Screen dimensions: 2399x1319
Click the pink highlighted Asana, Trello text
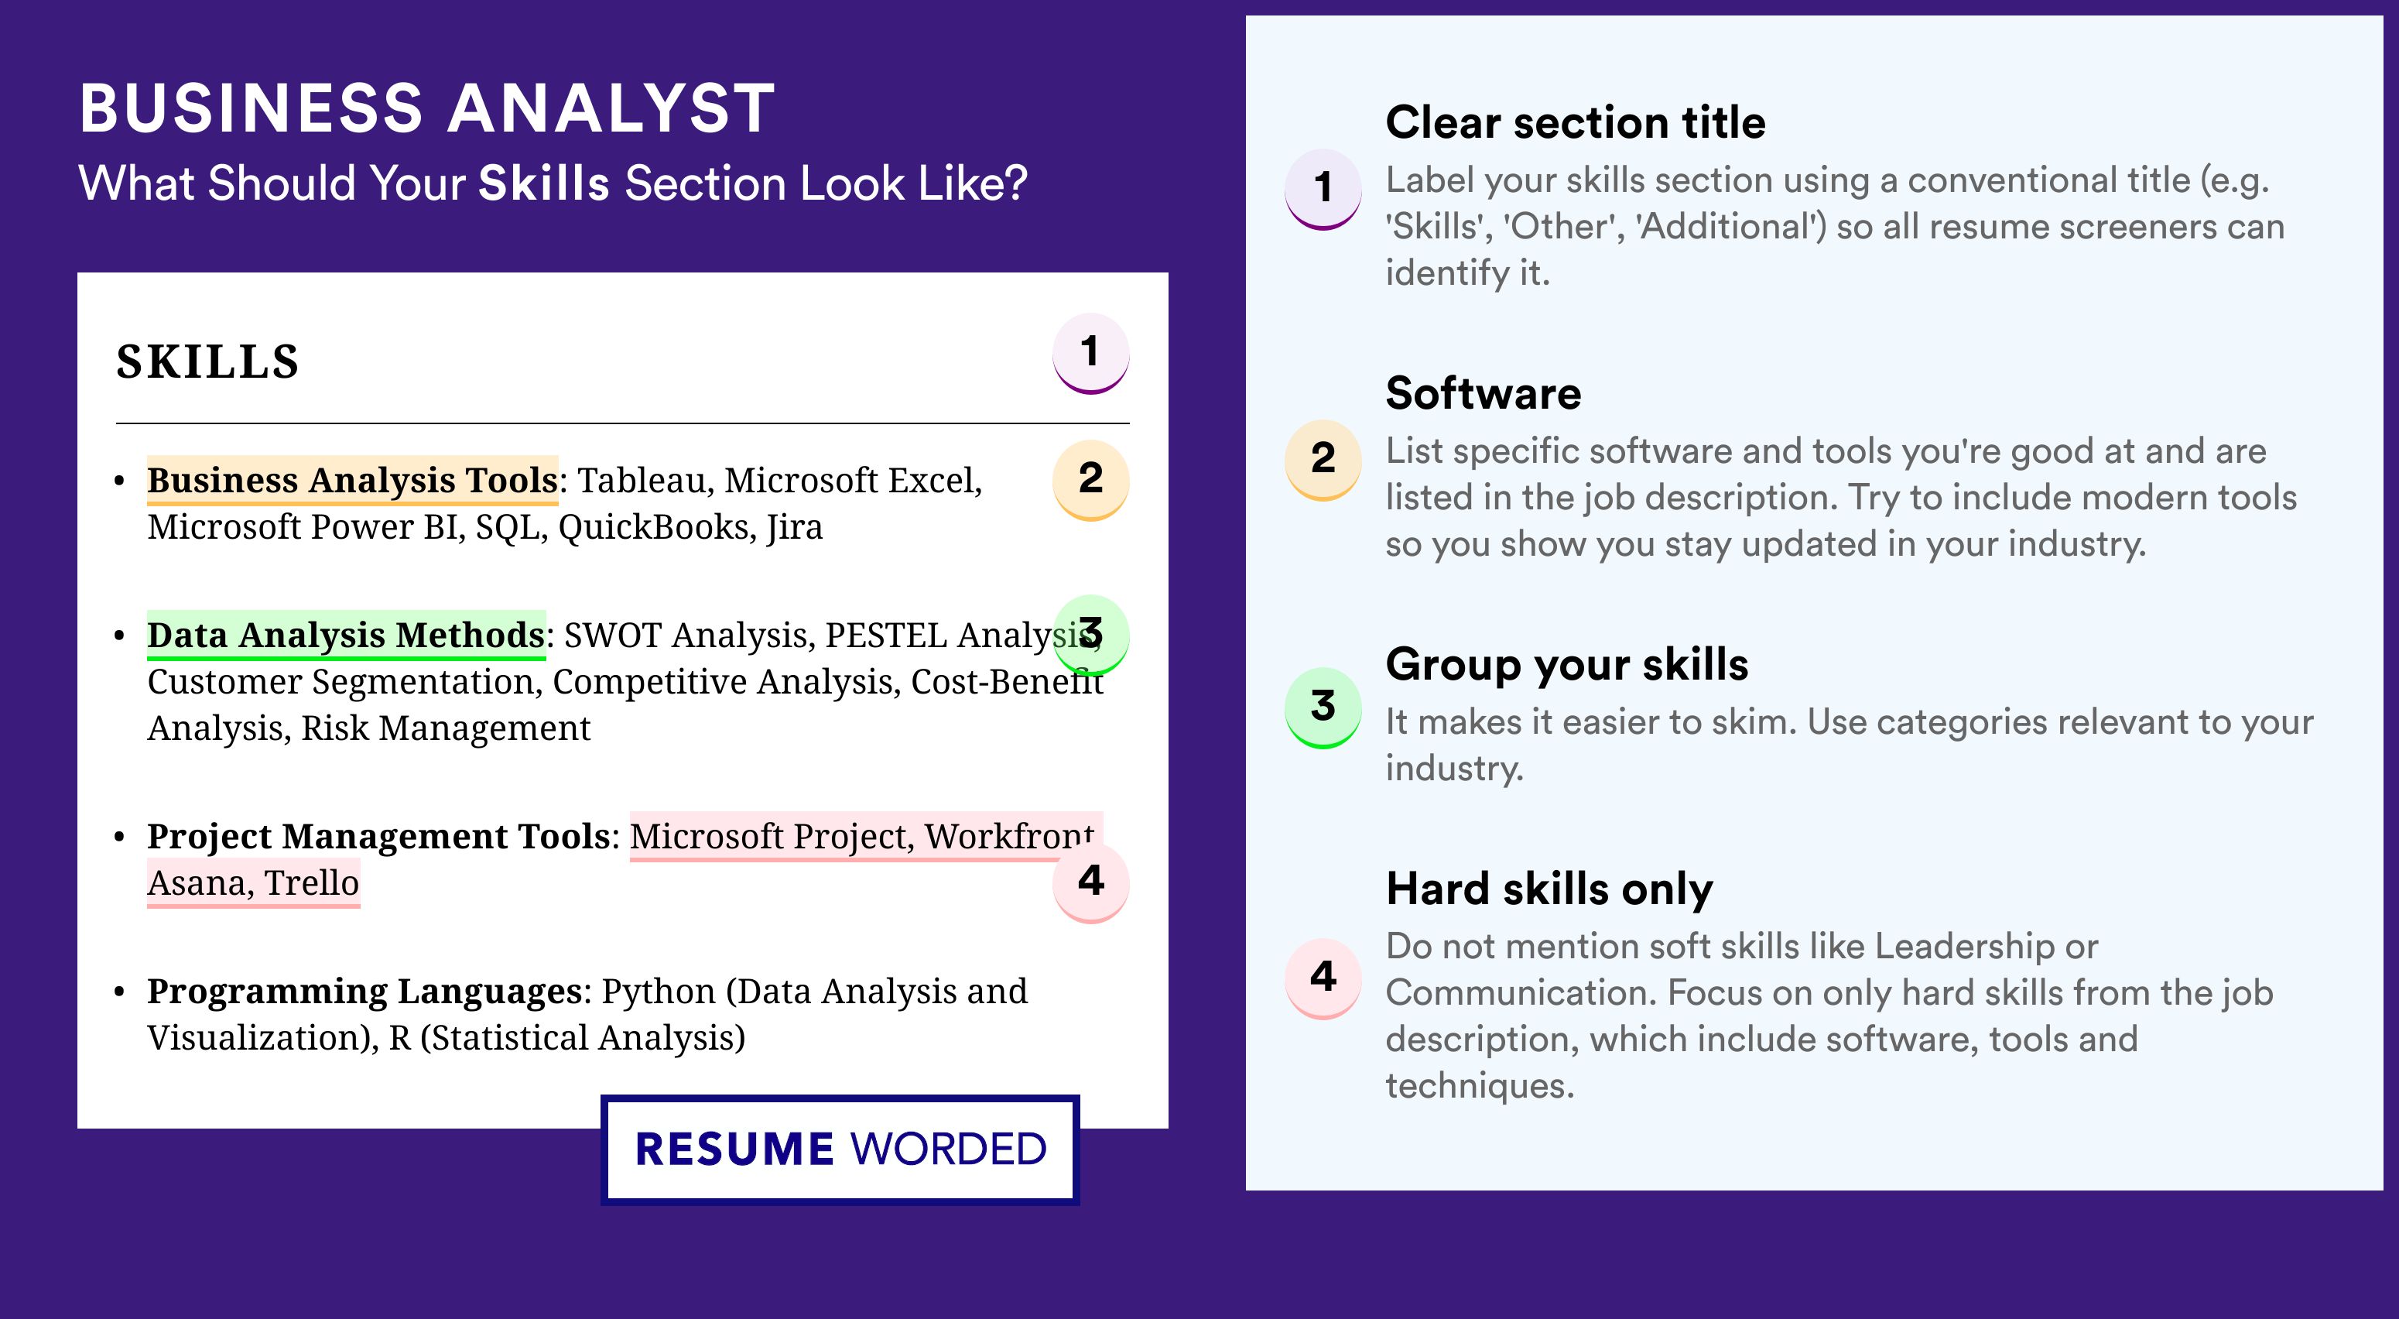tap(253, 883)
